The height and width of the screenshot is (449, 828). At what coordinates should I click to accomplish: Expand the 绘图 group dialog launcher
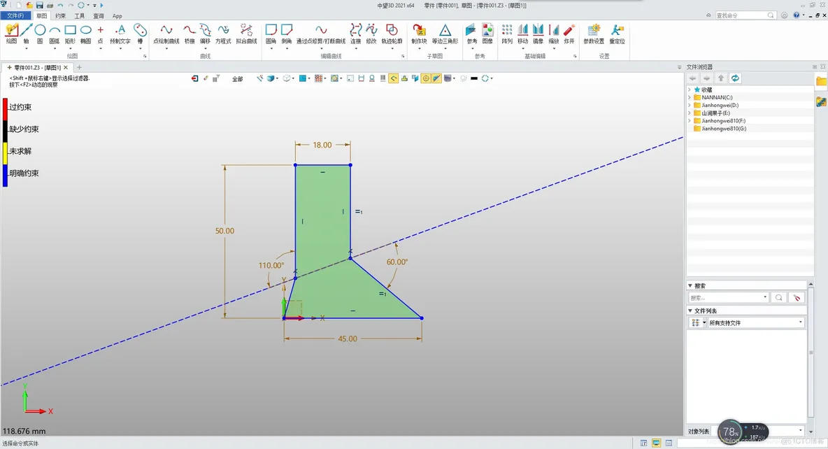click(x=145, y=56)
